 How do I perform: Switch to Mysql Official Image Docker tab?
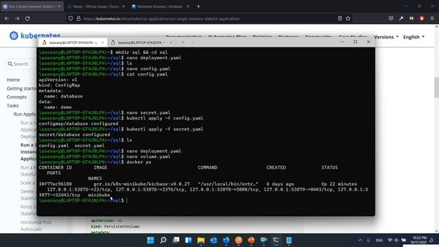[x=96, y=6]
